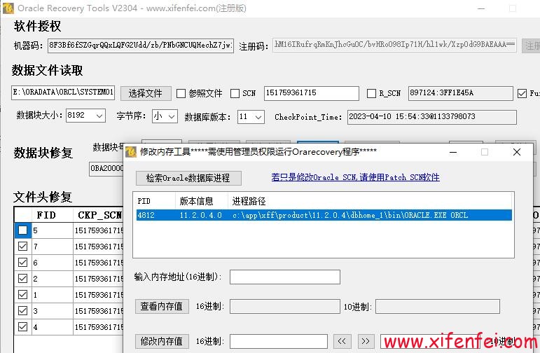Click the CKP_SCN cell in FID 4 row
This screenshot has height=353, width=540.
[x=98, y=326]
